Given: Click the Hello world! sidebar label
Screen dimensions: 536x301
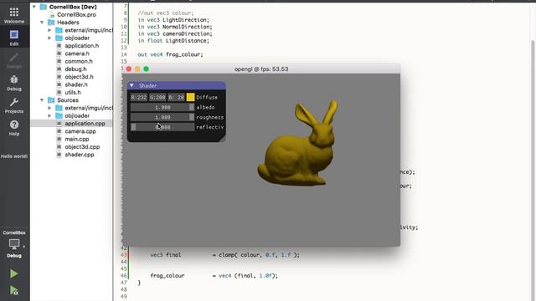Looking at the screenshot, I should [x=14, y=156].
